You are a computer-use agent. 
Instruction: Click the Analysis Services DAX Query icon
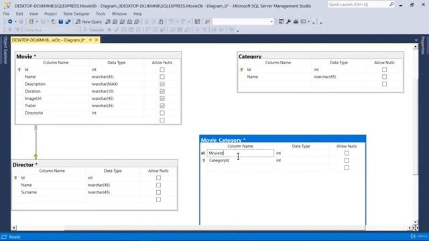[137, 21]
